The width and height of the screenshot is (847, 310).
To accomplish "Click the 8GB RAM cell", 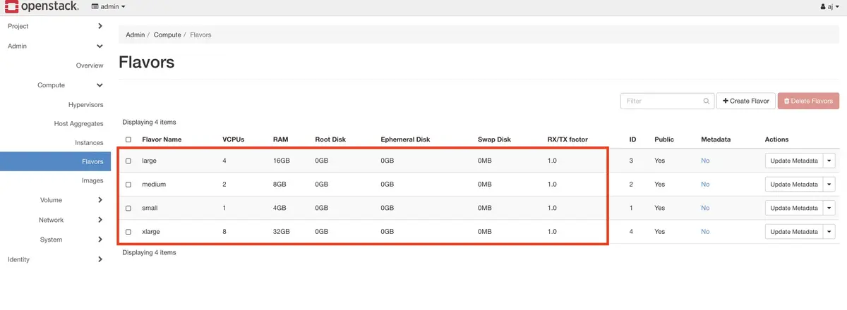I will click(x=279, y=185).
